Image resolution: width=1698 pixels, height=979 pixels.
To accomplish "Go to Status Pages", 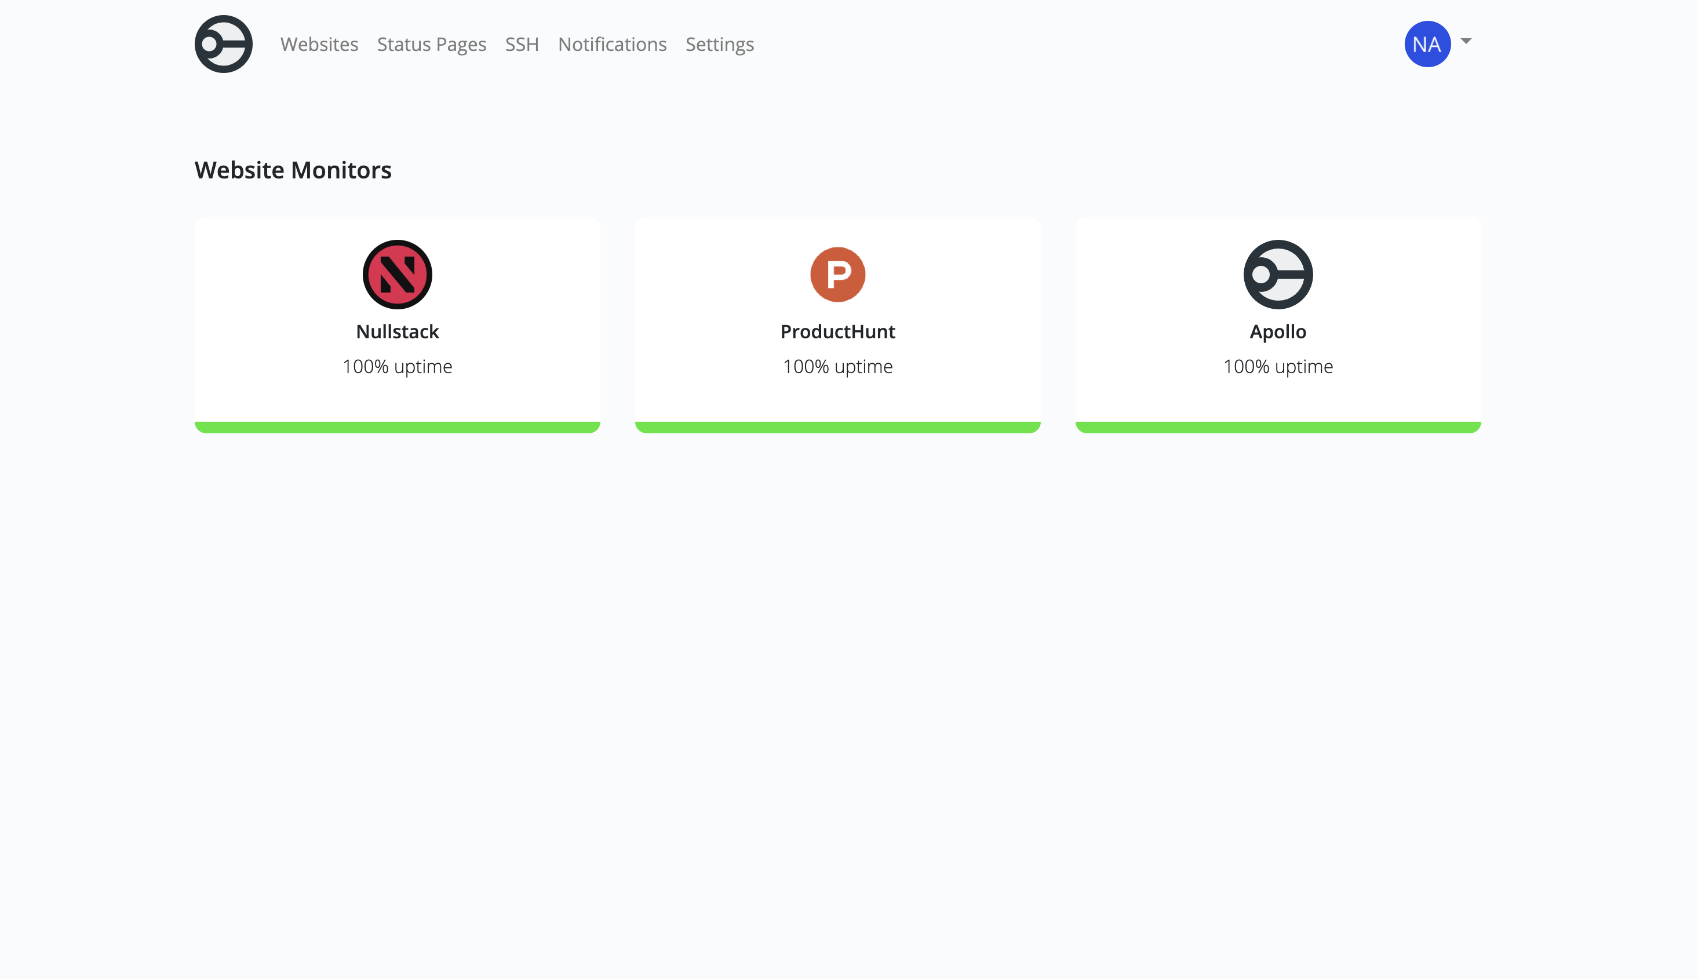I will pos(432,45).
